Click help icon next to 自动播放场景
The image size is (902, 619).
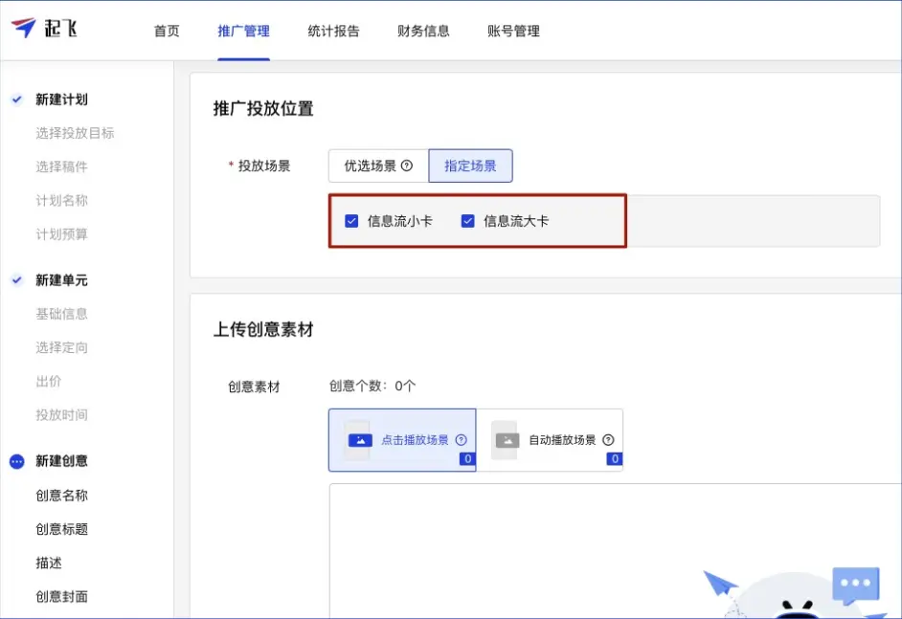pyautogui.click(x=609, y=440)
